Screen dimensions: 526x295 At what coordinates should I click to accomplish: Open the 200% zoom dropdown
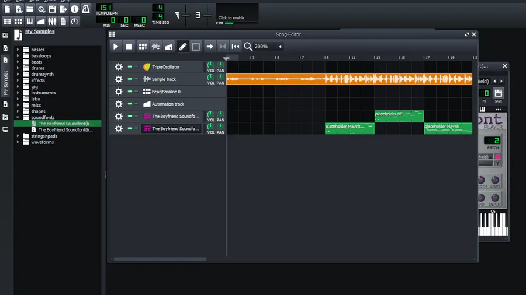tap(268, 47)
